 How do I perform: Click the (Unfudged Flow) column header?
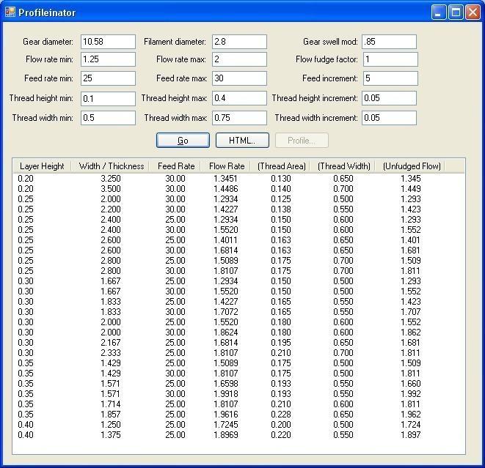(x=412, y=166)
